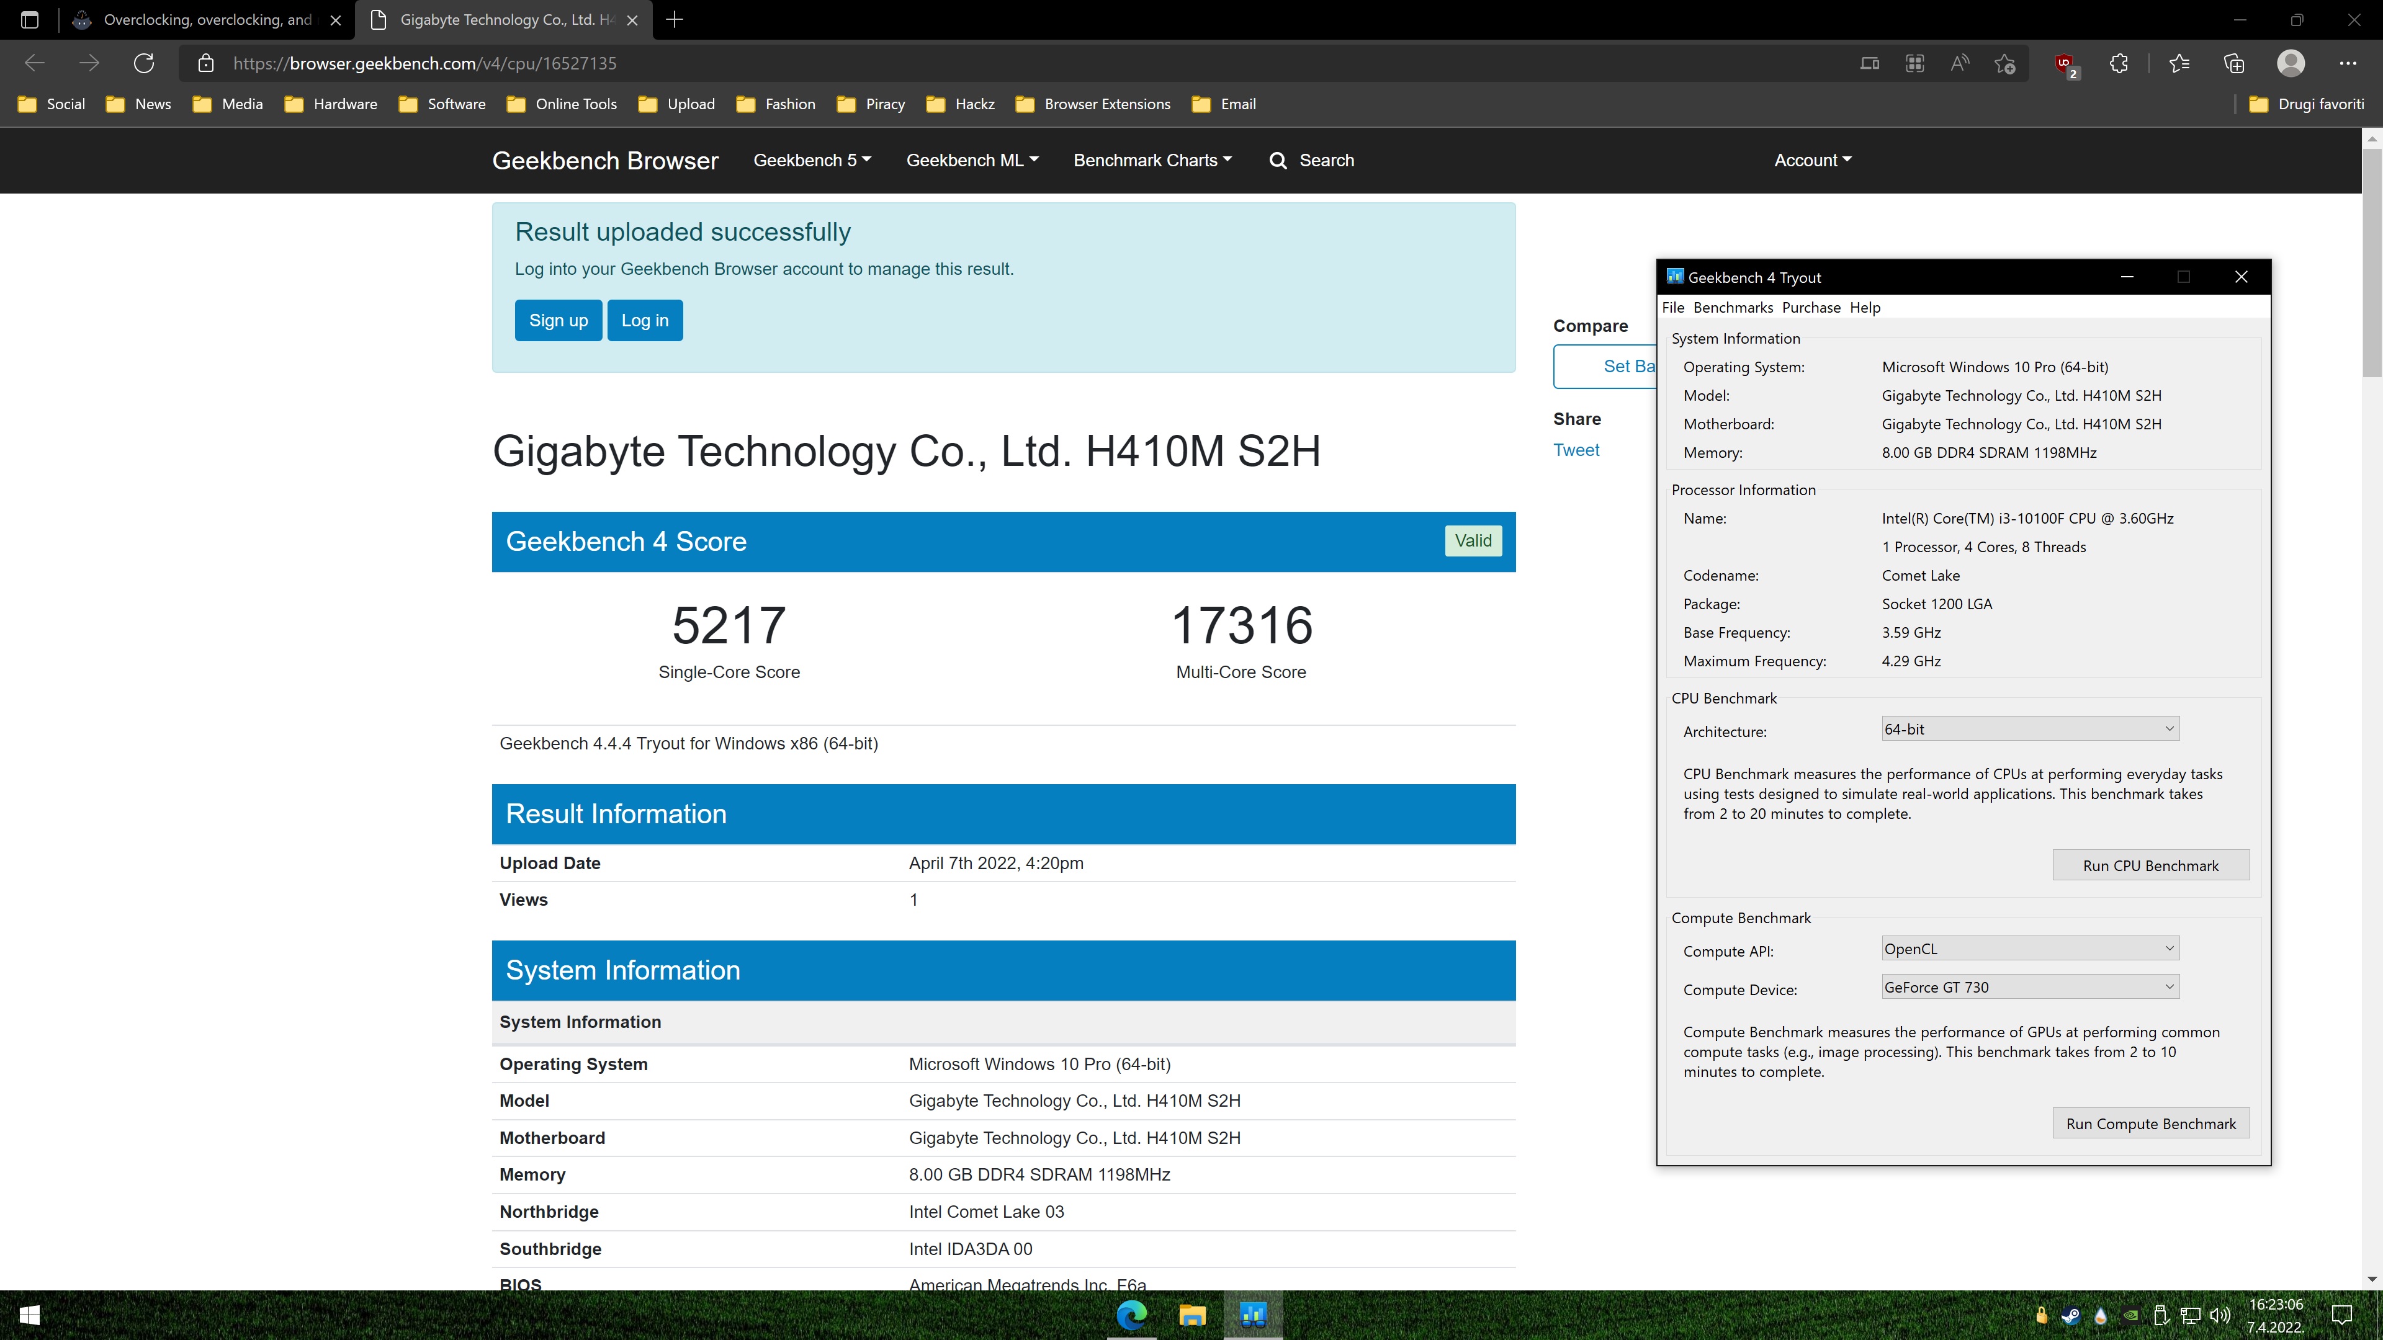Open the Social bookmarks folder

[x=52, y=104]
